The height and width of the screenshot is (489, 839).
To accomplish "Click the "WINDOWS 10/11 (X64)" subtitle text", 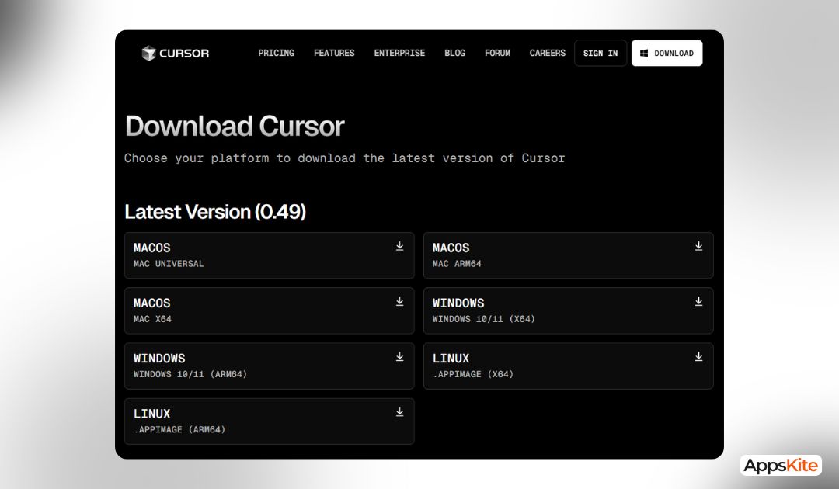I will (484, 319).
